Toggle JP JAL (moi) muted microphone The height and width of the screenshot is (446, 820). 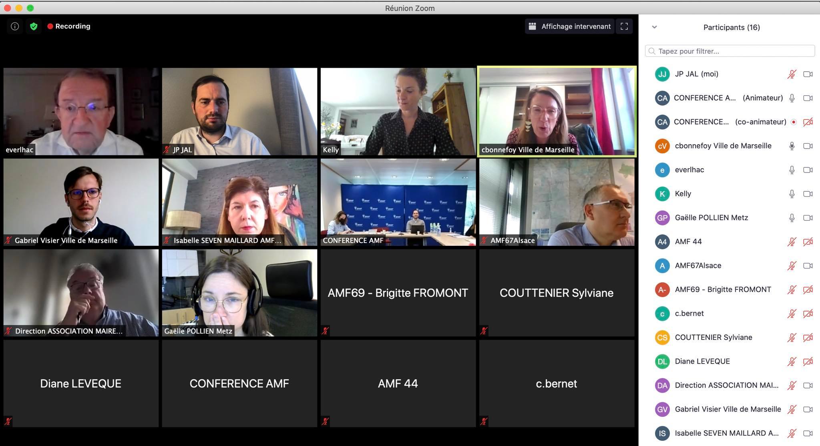792,74
